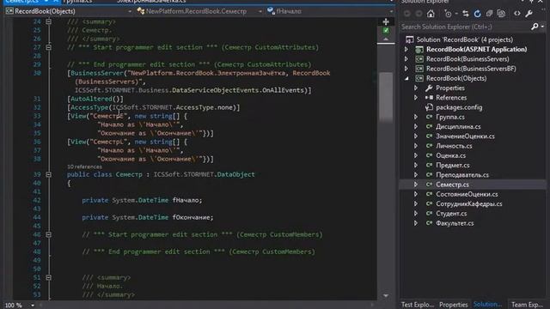Viewport: 550px width, 309px height.
Task: Collapse the summary block at line 51
Action: point(49,278)
